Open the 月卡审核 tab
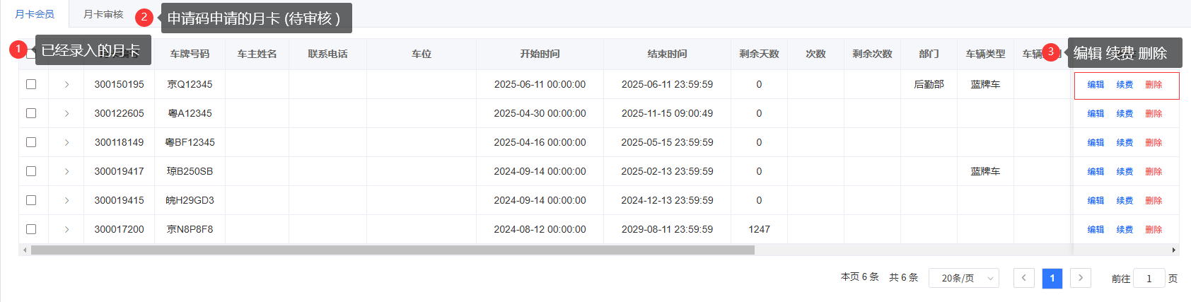This screenshot has height=302, width=1191. click(103, 14)
